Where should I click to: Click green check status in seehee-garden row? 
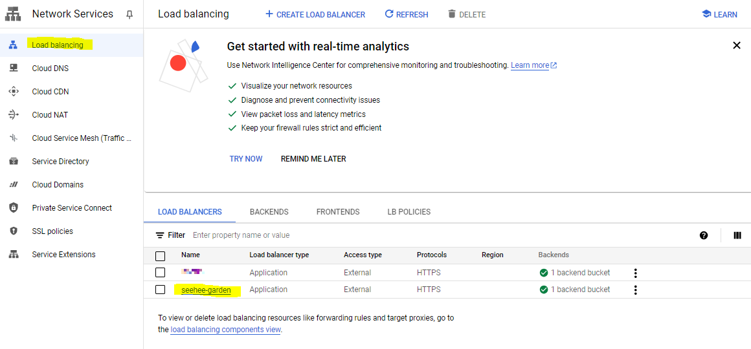[544, 290]
